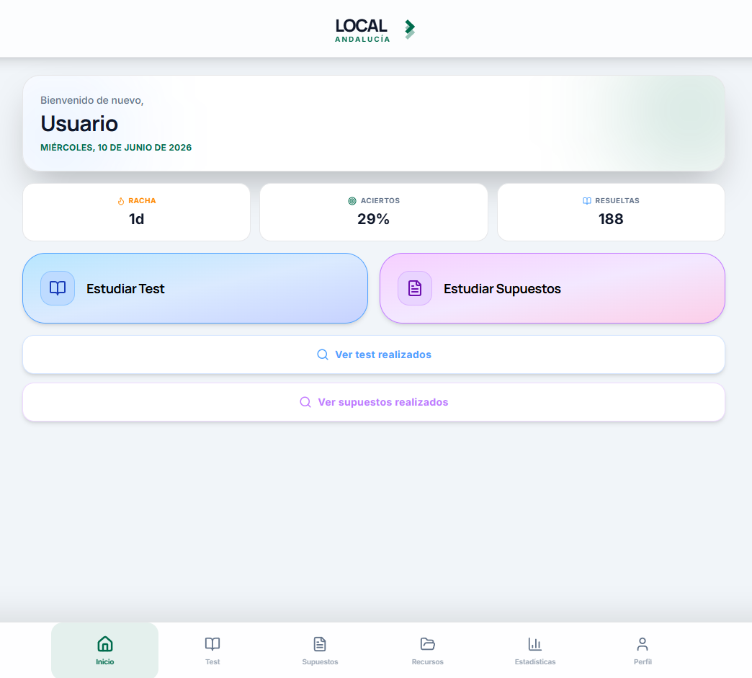Screen dimensions: 752x678
Task: Click the Racha flame icon
Action: pos(121,201)
